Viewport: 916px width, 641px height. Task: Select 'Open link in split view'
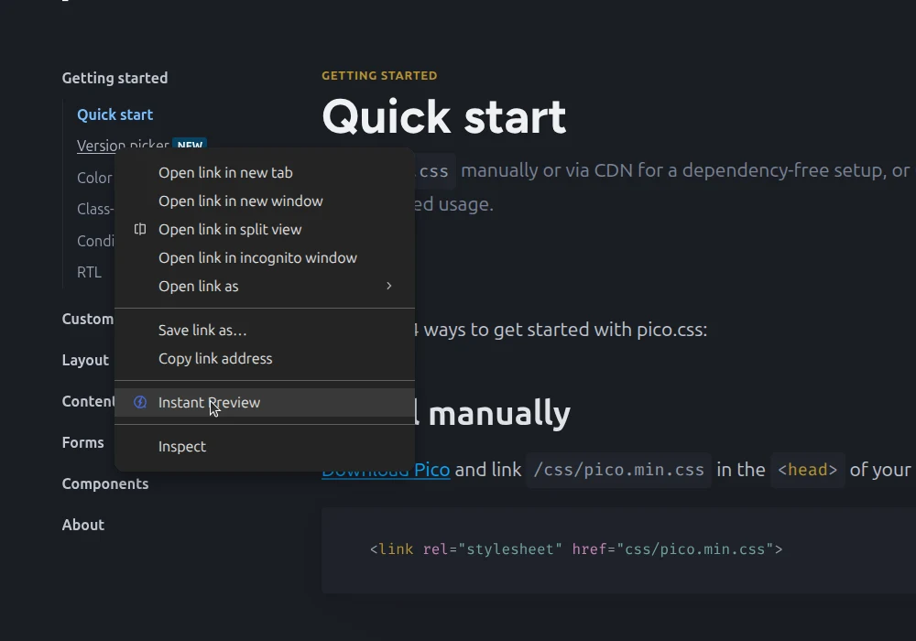pos(265,230)
